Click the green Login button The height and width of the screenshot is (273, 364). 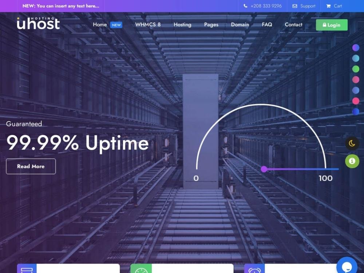(x=332, y=25)
